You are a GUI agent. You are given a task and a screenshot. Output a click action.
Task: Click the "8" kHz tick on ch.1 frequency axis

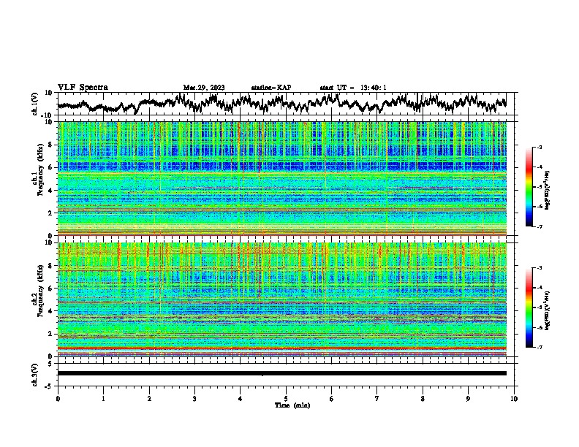tap(51, 145)
